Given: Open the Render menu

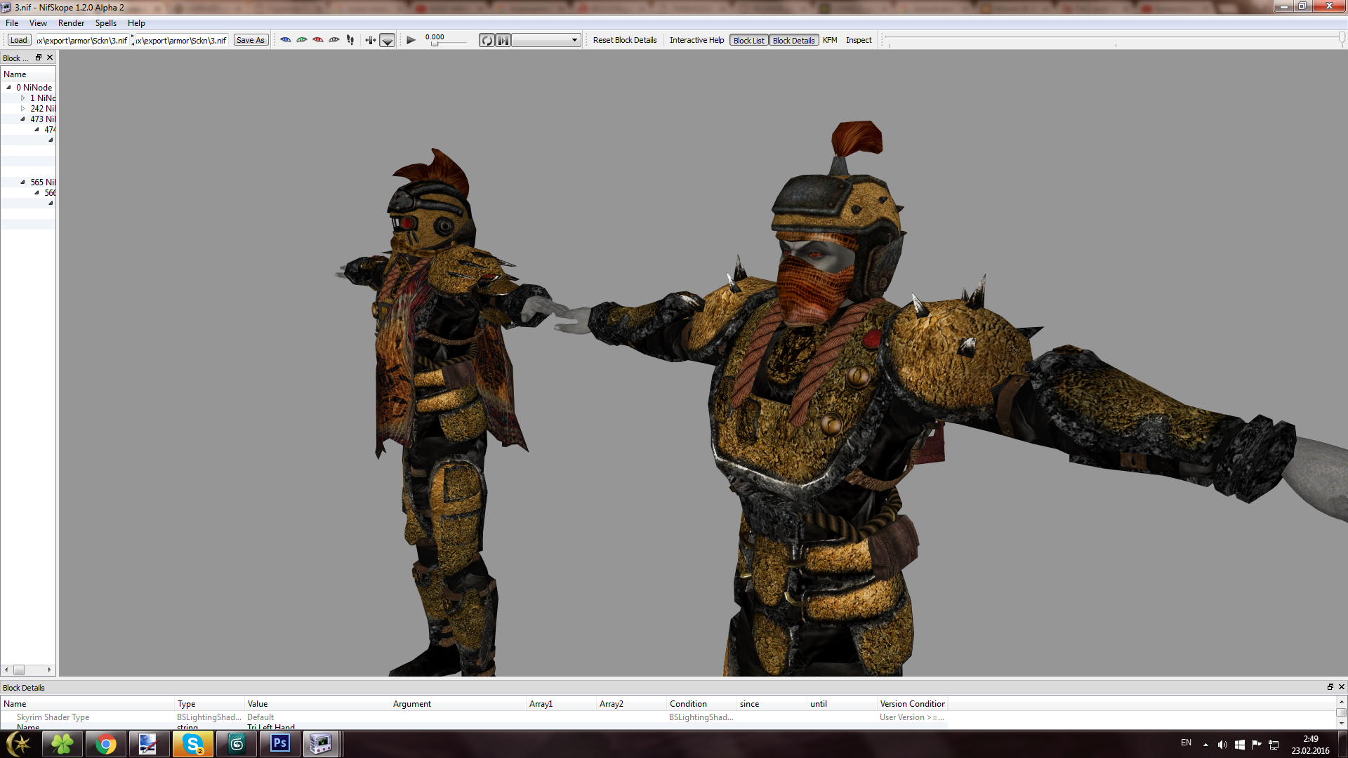Looking at the screenshot, I should (71, 23).
